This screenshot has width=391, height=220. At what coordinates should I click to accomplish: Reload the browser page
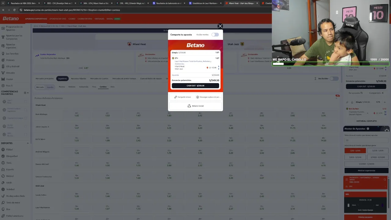coord(14,10)
